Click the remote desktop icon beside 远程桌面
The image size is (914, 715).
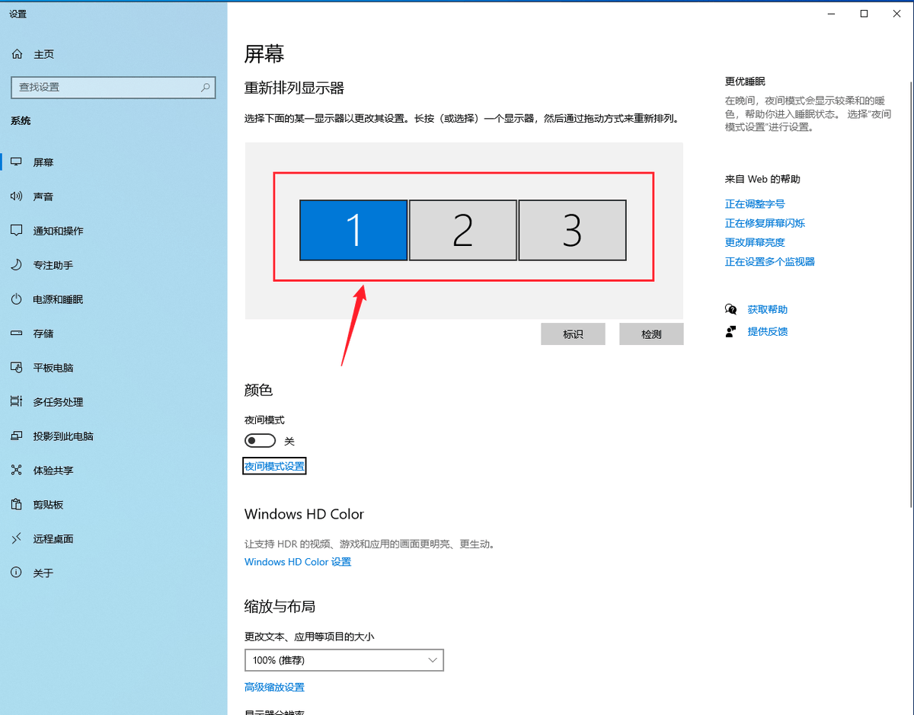point(17,538)
